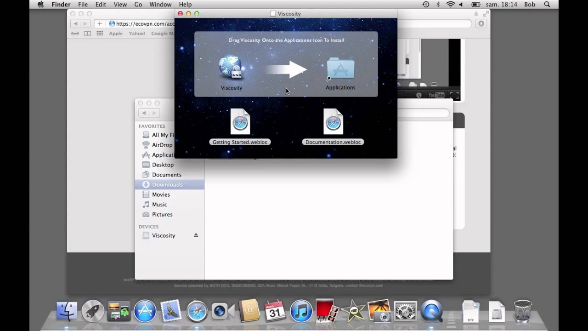The height and width of the screenshot is (331, 588).
Task: Open Address Book from the Dock
Action: coord(249,311)
